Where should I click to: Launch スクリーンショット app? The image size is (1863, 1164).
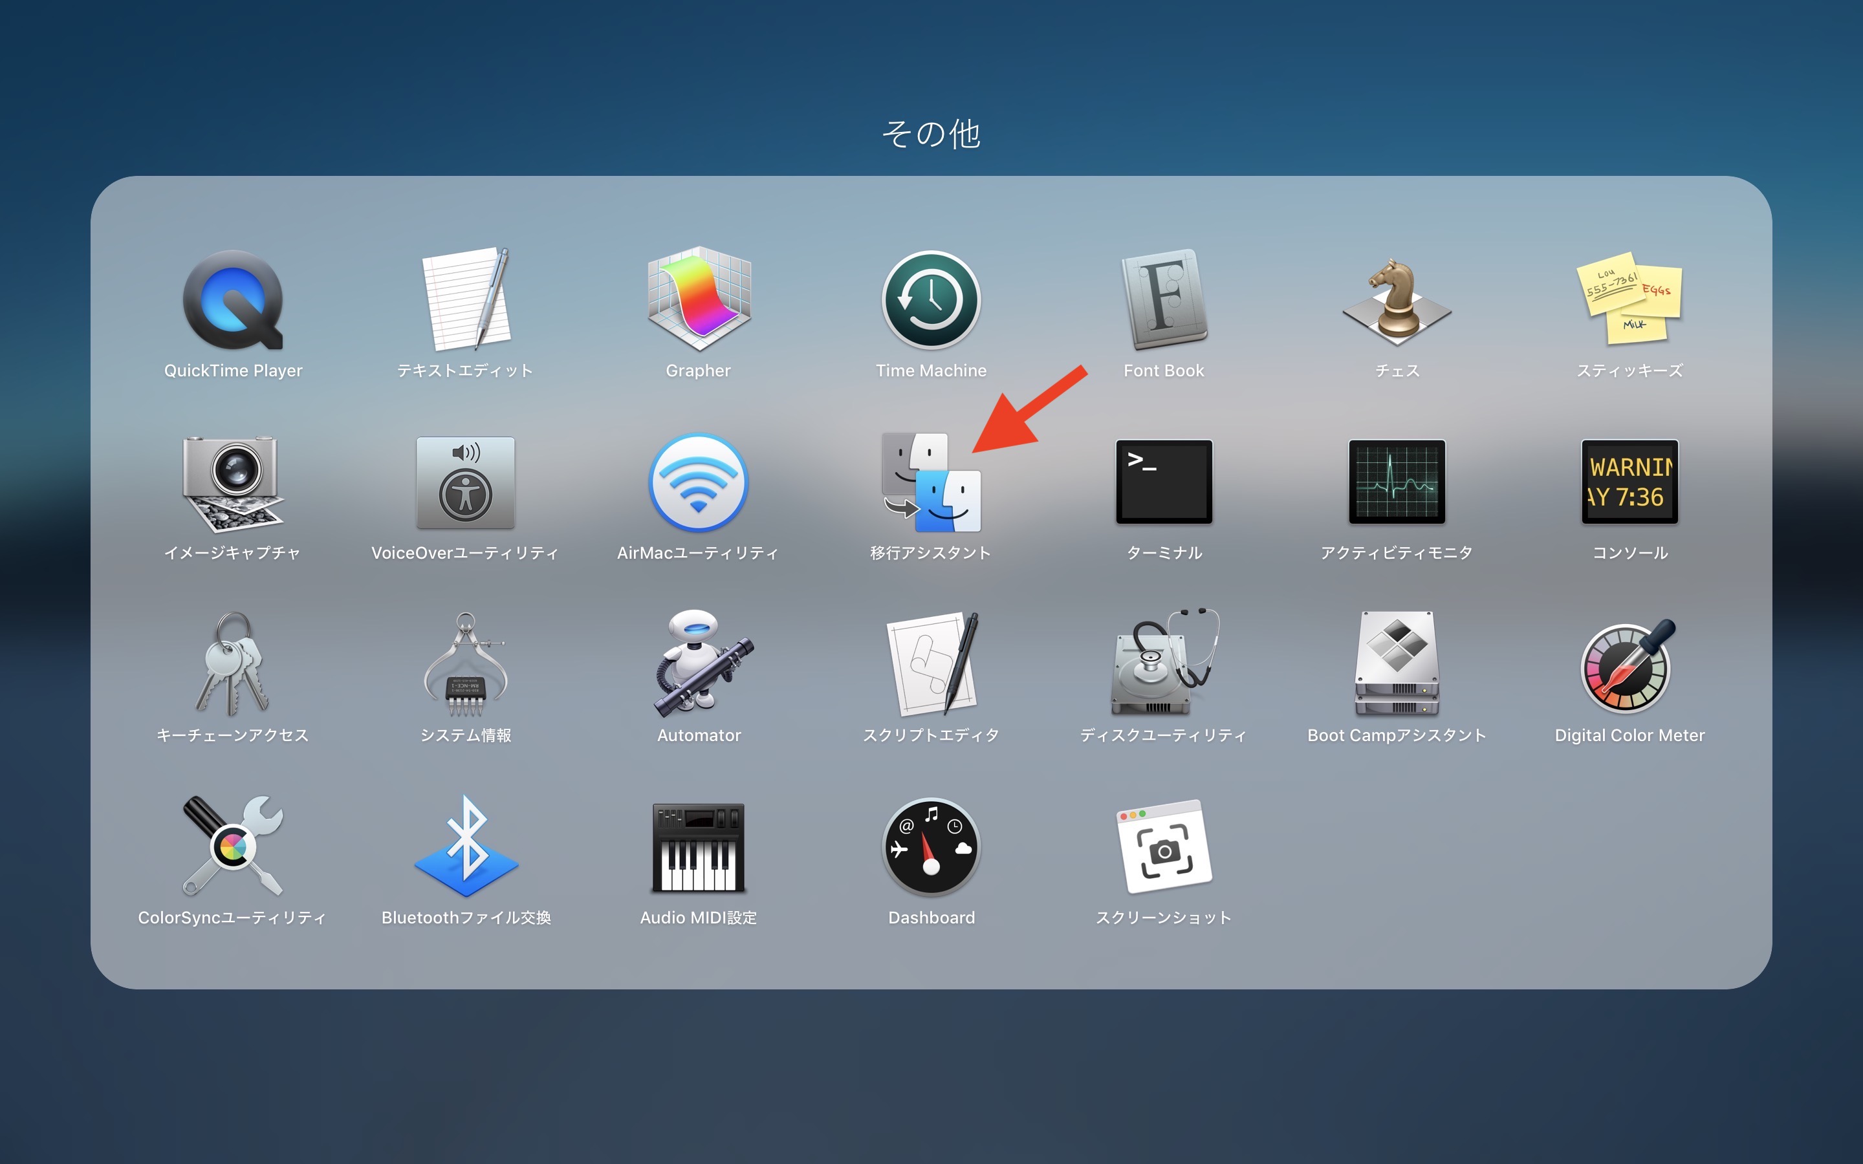1164,847
